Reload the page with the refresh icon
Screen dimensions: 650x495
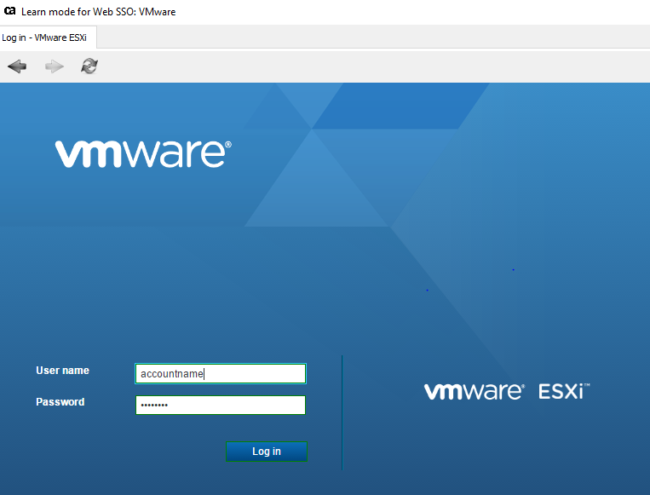click(x=89, y=66)
